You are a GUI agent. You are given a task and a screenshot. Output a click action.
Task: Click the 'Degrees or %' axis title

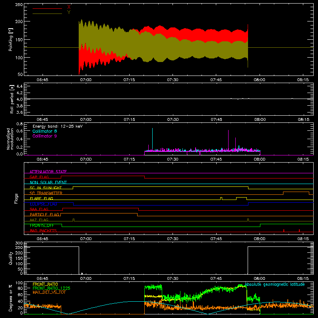coord(10,298)
